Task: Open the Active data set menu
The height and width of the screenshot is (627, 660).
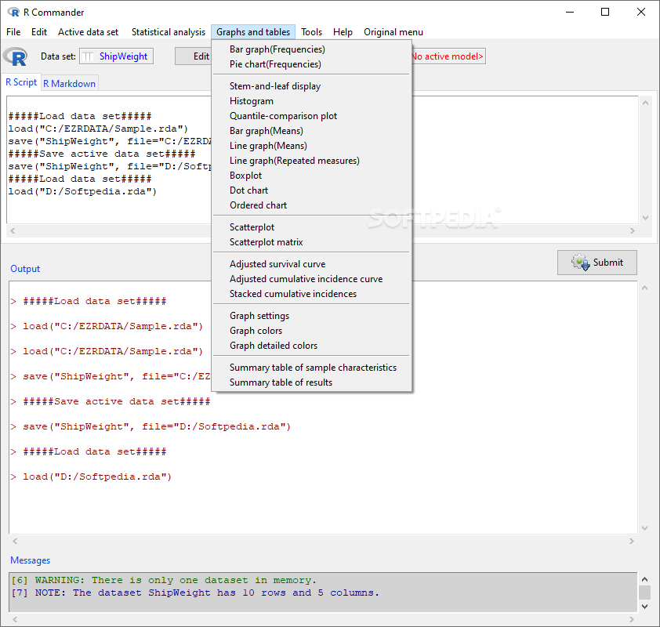Action: coord(88,32)
